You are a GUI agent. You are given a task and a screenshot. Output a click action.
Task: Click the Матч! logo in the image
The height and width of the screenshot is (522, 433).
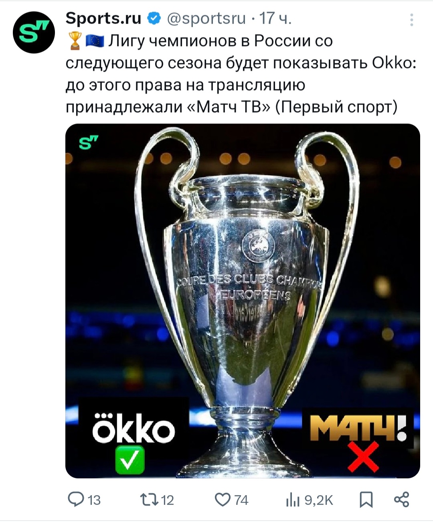point(357,429)
